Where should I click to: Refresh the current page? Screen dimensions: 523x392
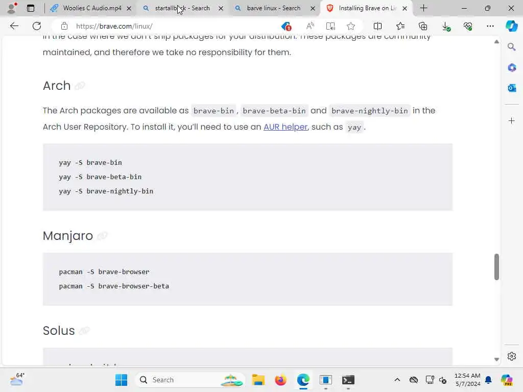(x=37, y=26)
